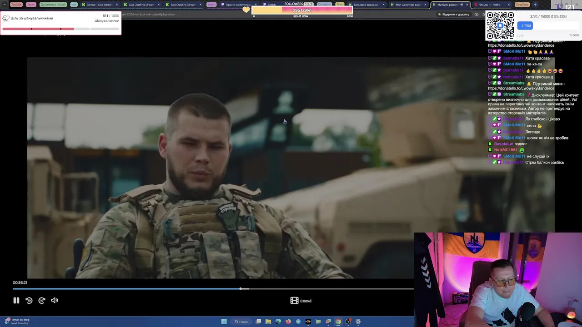The image size is (582, 327).
Task: Click the browser address bar URL
Action: point(148,14)
